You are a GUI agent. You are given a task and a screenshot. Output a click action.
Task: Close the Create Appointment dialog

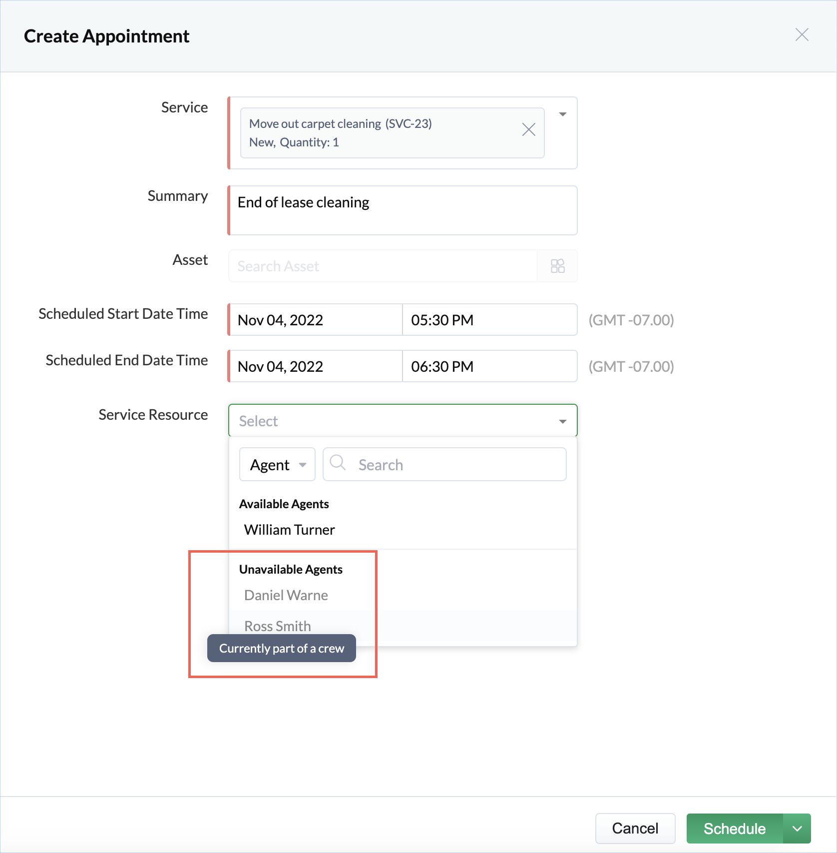(802, 34)
